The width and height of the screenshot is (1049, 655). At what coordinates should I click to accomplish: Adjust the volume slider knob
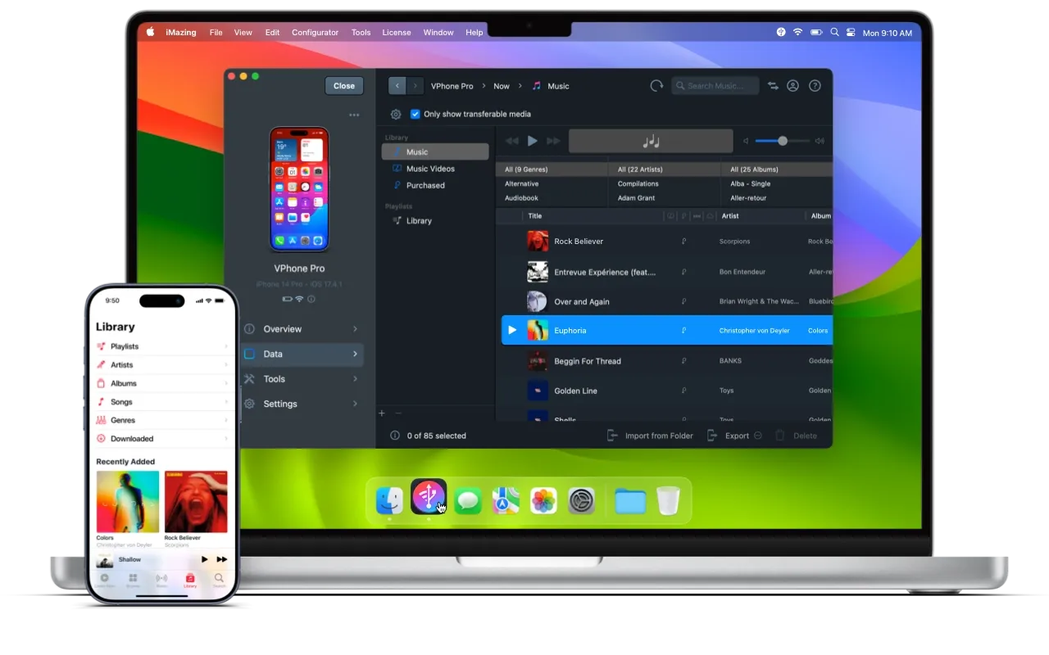[783, 141]
